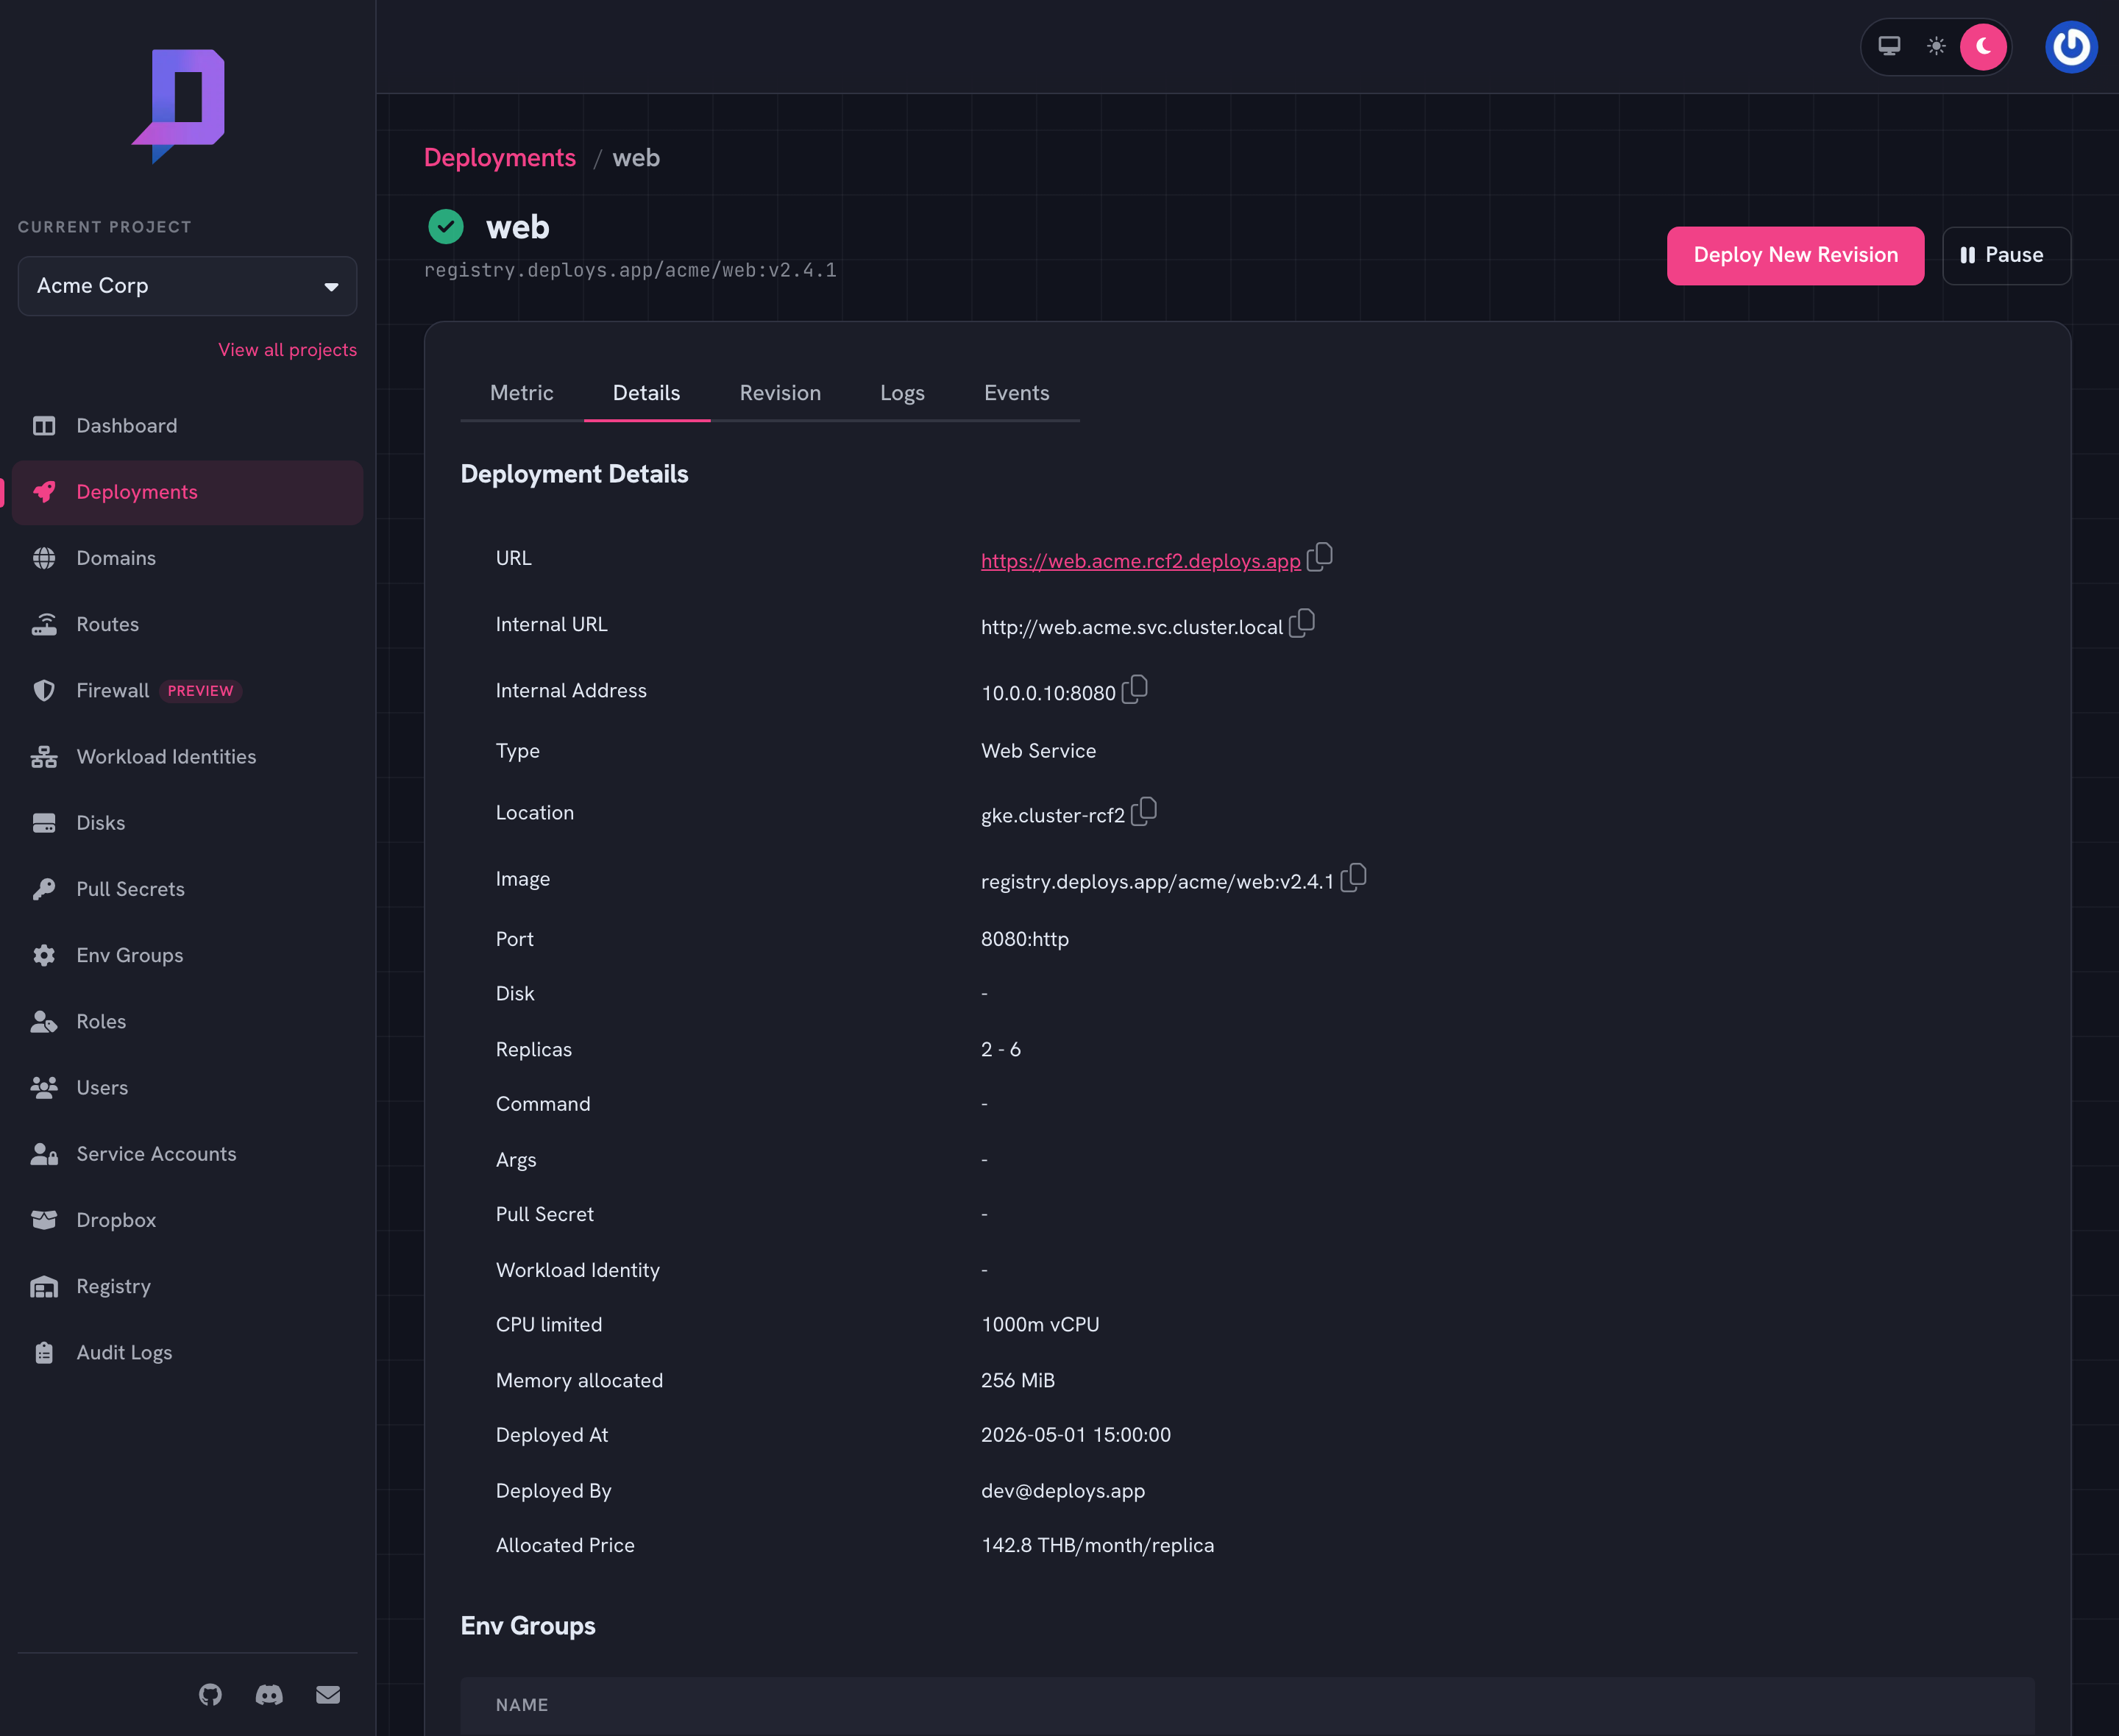Open the Logs tab
The height and width of the screenshot is (1736, 2119).
[902, 393]
